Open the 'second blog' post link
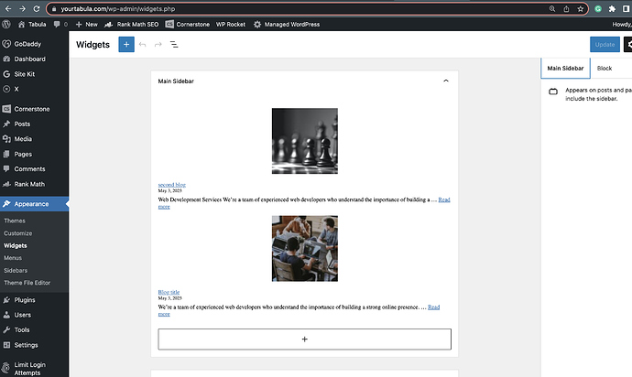632x377 pixels. pyautogui.click(x=172, y=185)
